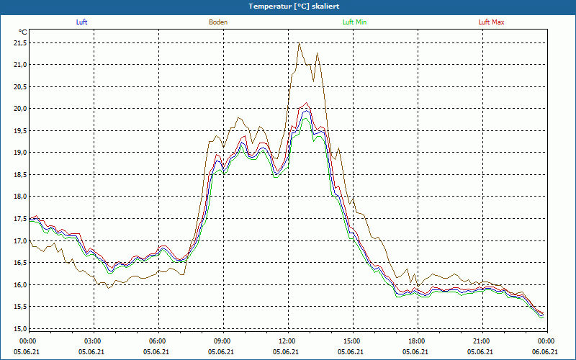
Task: Click the chart title 'Temperatur [°C] skaliert'
Action: (294, 6)
